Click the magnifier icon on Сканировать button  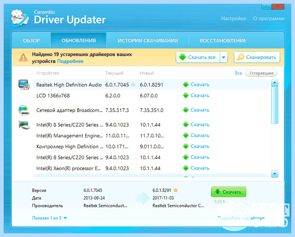click(240, 57)
